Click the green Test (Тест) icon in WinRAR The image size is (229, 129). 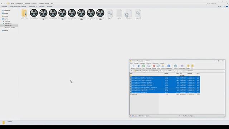pos(143,67)
